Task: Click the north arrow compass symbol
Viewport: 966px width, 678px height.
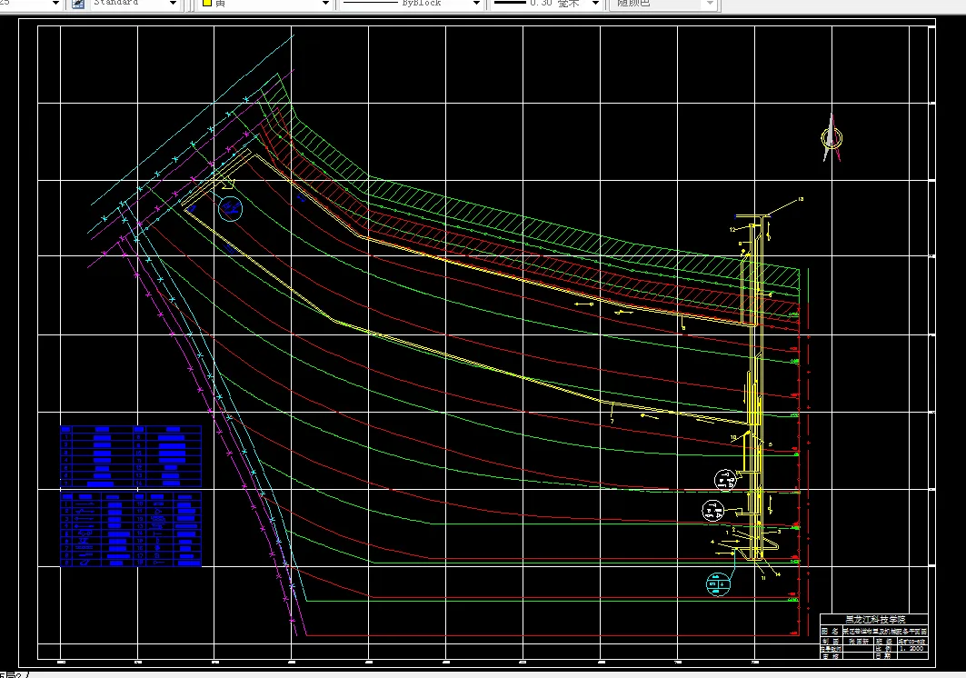Action: pos(831,138)
